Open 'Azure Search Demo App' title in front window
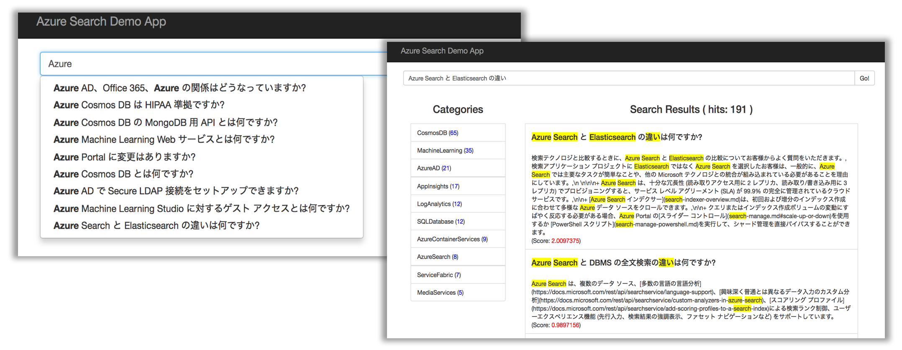902x350 pixels. (x=442, y=51)
